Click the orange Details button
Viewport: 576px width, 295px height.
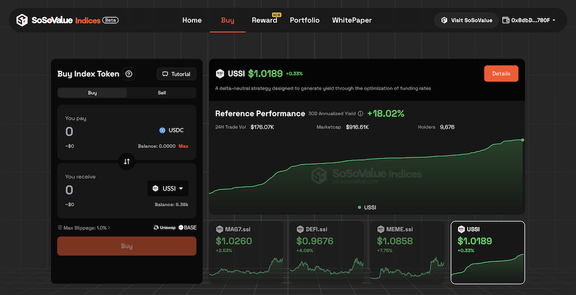pyautogui.click(x=501, y=74)
